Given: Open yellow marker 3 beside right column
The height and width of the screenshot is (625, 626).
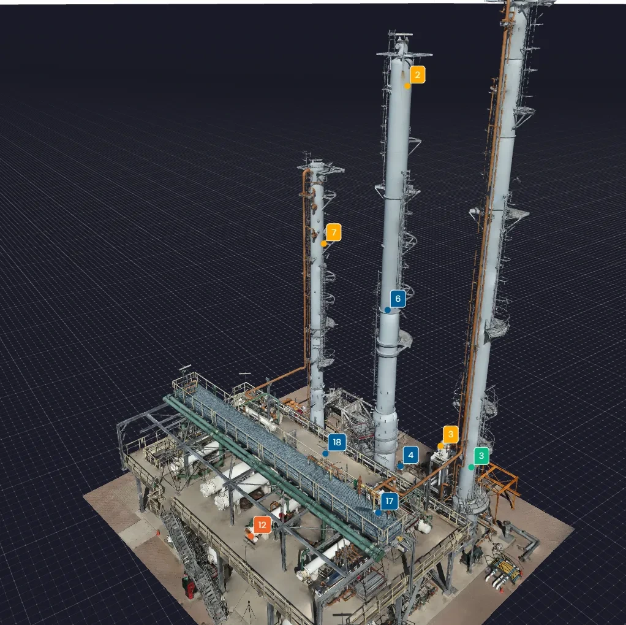Looking at the screenshot, I should (451, 434).
